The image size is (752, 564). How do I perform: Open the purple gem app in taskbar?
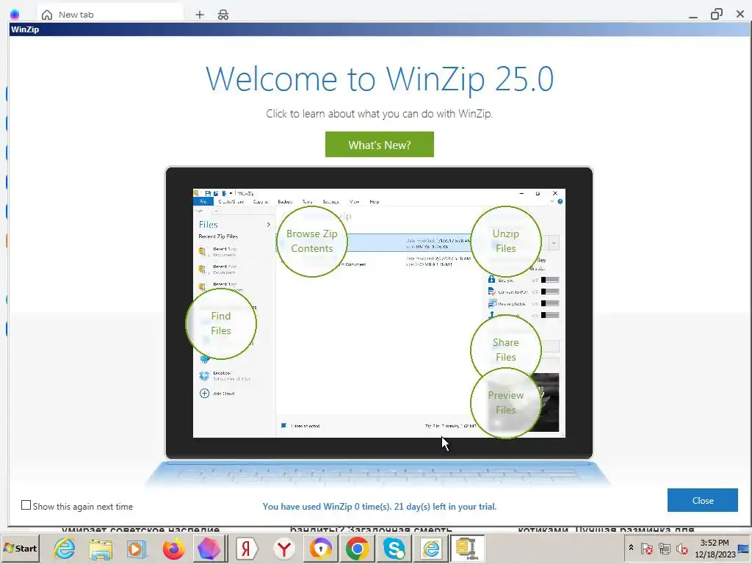click(x=208, y=549)
